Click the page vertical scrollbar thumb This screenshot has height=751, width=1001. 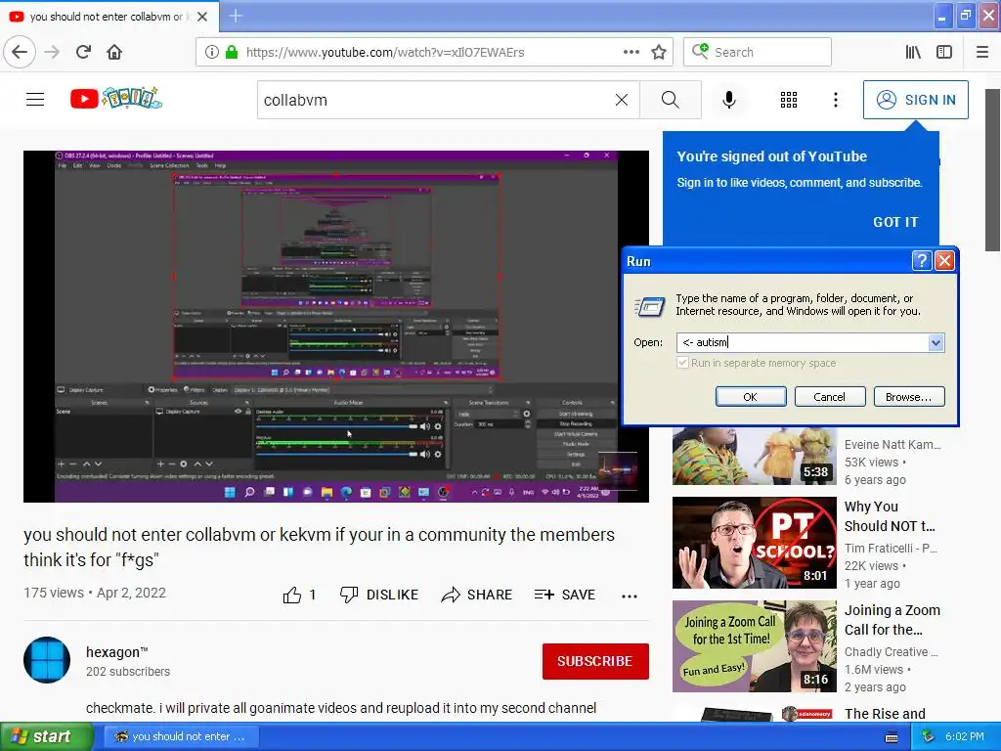pyautogui.click(x=992, y=170)
